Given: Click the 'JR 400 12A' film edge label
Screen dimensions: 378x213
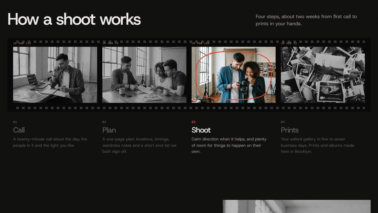Looking at the screenshot, I should 200,43.
